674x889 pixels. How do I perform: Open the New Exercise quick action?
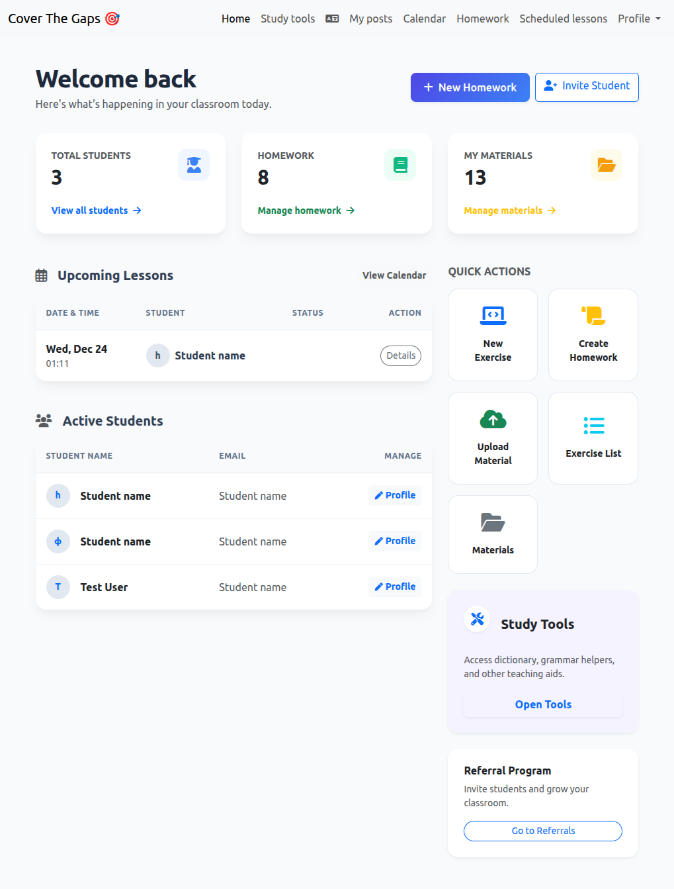(x=492, y=334)
